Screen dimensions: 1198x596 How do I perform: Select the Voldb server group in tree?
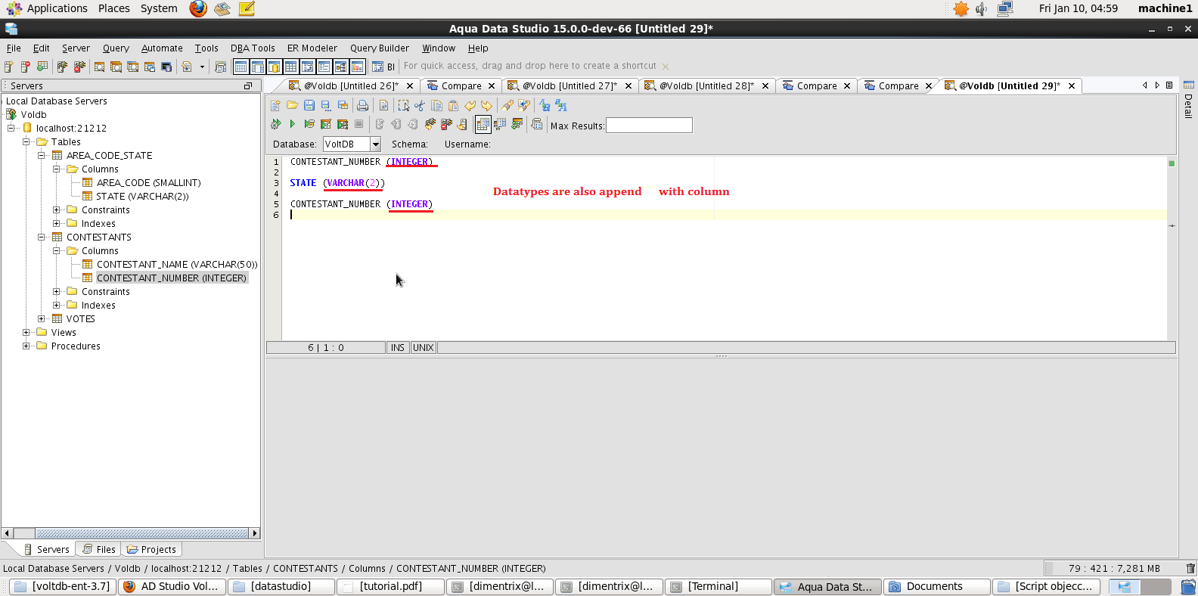click(33, 115)
